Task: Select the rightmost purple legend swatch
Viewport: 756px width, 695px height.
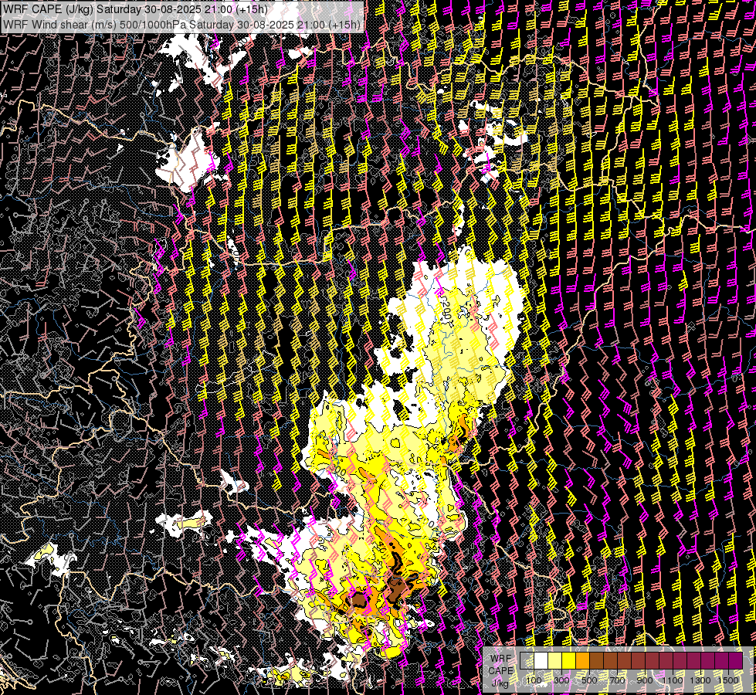Action: point(736,661)
